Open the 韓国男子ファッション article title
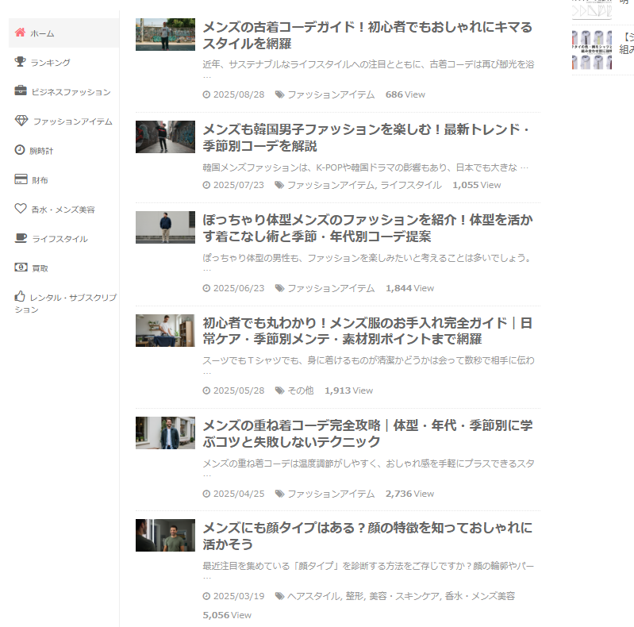The height and width of the screenshot is (627, 634). click(x=366, y=137)
